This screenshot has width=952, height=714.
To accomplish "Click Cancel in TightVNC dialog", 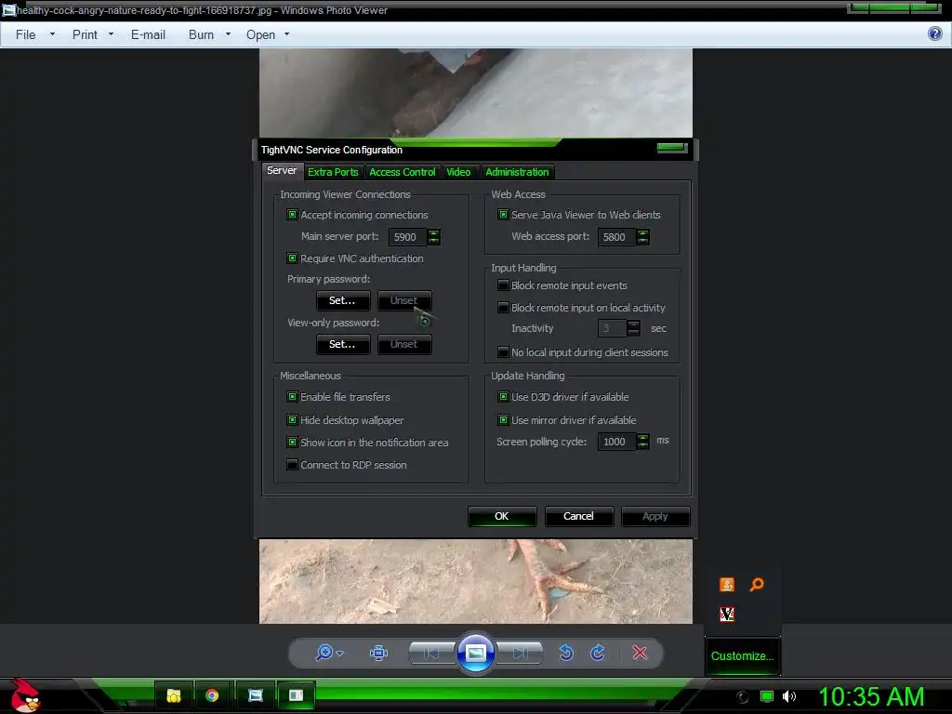I will [578, 516].
